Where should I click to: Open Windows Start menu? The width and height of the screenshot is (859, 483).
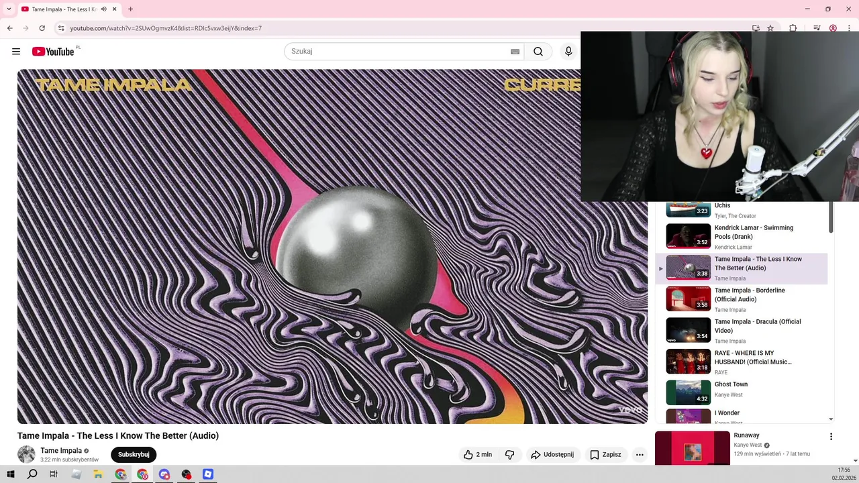pos(10,474)
